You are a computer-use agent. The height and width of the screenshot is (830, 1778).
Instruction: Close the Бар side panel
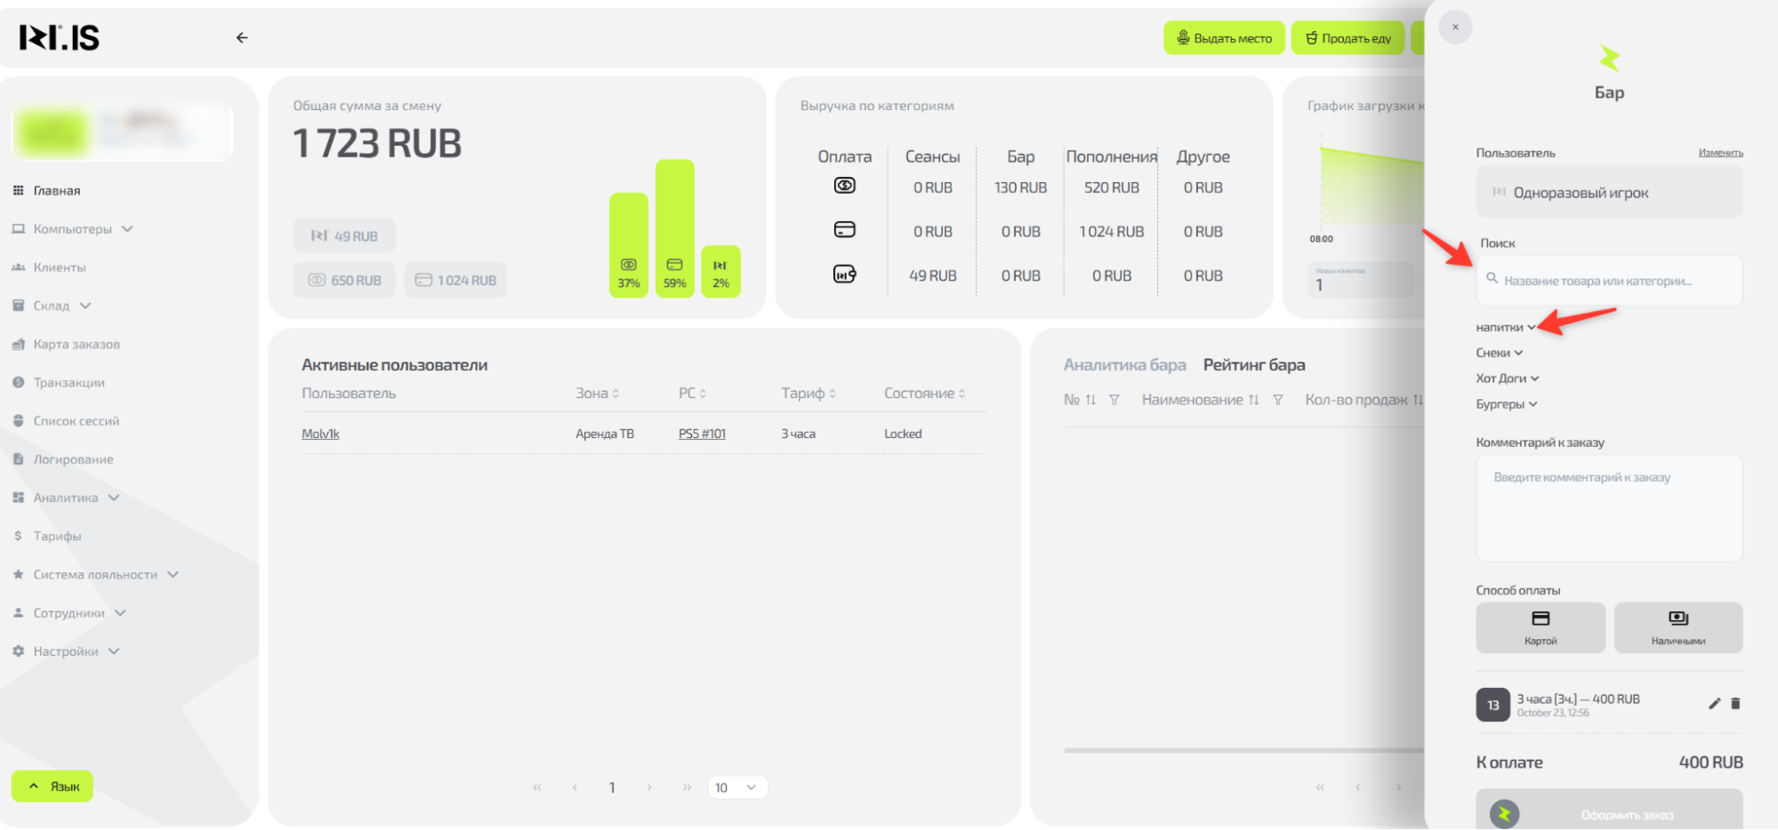[x=1455, y=28]
